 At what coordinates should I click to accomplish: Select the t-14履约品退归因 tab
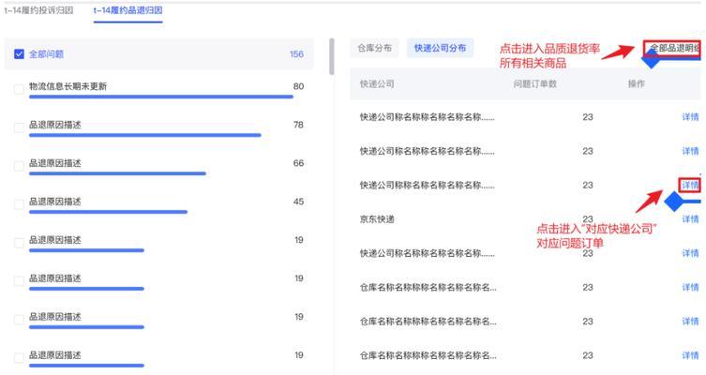(128, 10)
